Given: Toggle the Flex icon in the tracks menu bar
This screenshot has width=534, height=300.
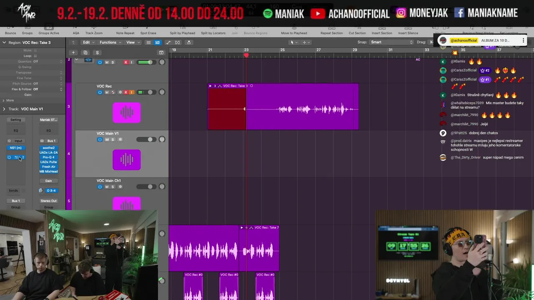Looking at the screenshot, I should (177, 42).
